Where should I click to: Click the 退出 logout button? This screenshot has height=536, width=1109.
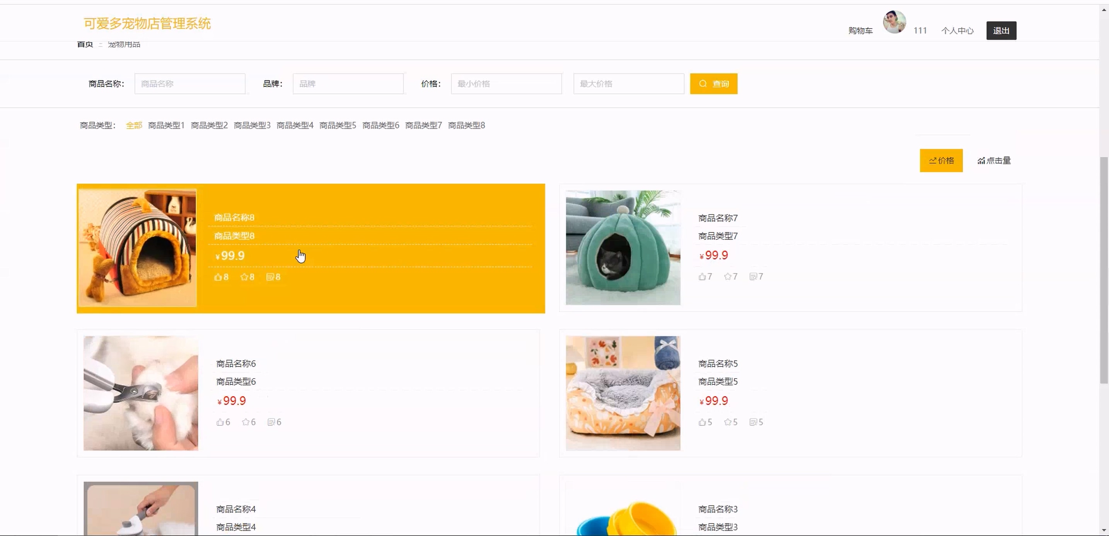pos(1001,31)
